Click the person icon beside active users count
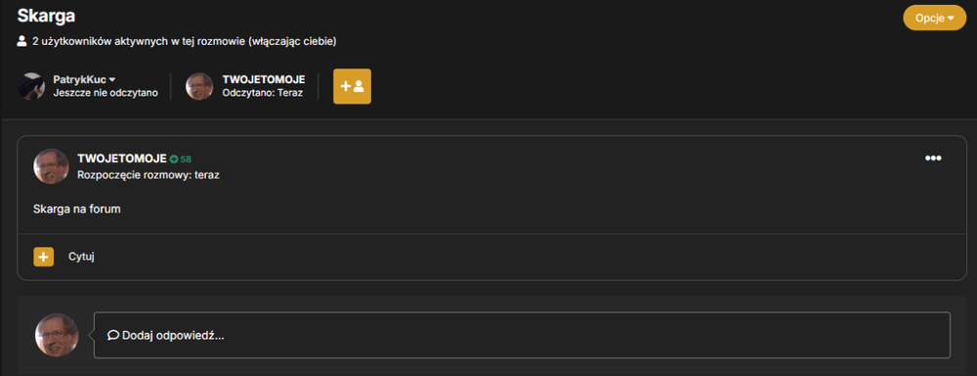 (21, 42)
